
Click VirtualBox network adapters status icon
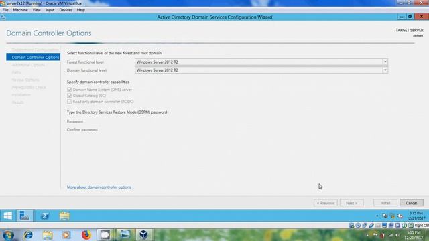point(365,226)
